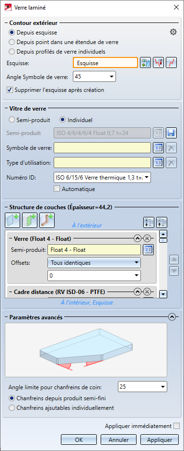Click the Esquisse input field
Screen dimensions: 184x451
click(105, 63)
